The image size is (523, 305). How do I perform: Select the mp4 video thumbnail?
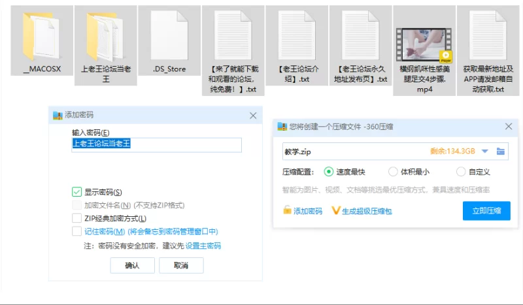(424, 44)
